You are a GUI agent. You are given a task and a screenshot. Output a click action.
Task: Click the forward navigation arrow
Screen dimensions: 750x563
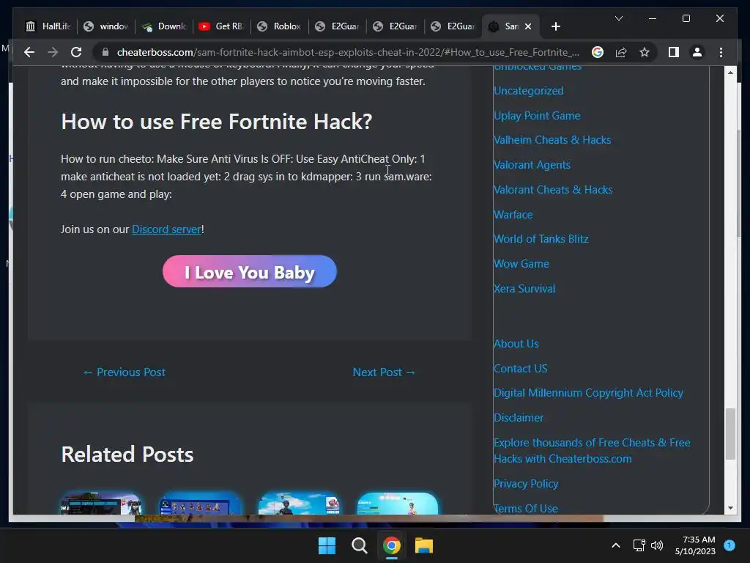coord(53,52)
